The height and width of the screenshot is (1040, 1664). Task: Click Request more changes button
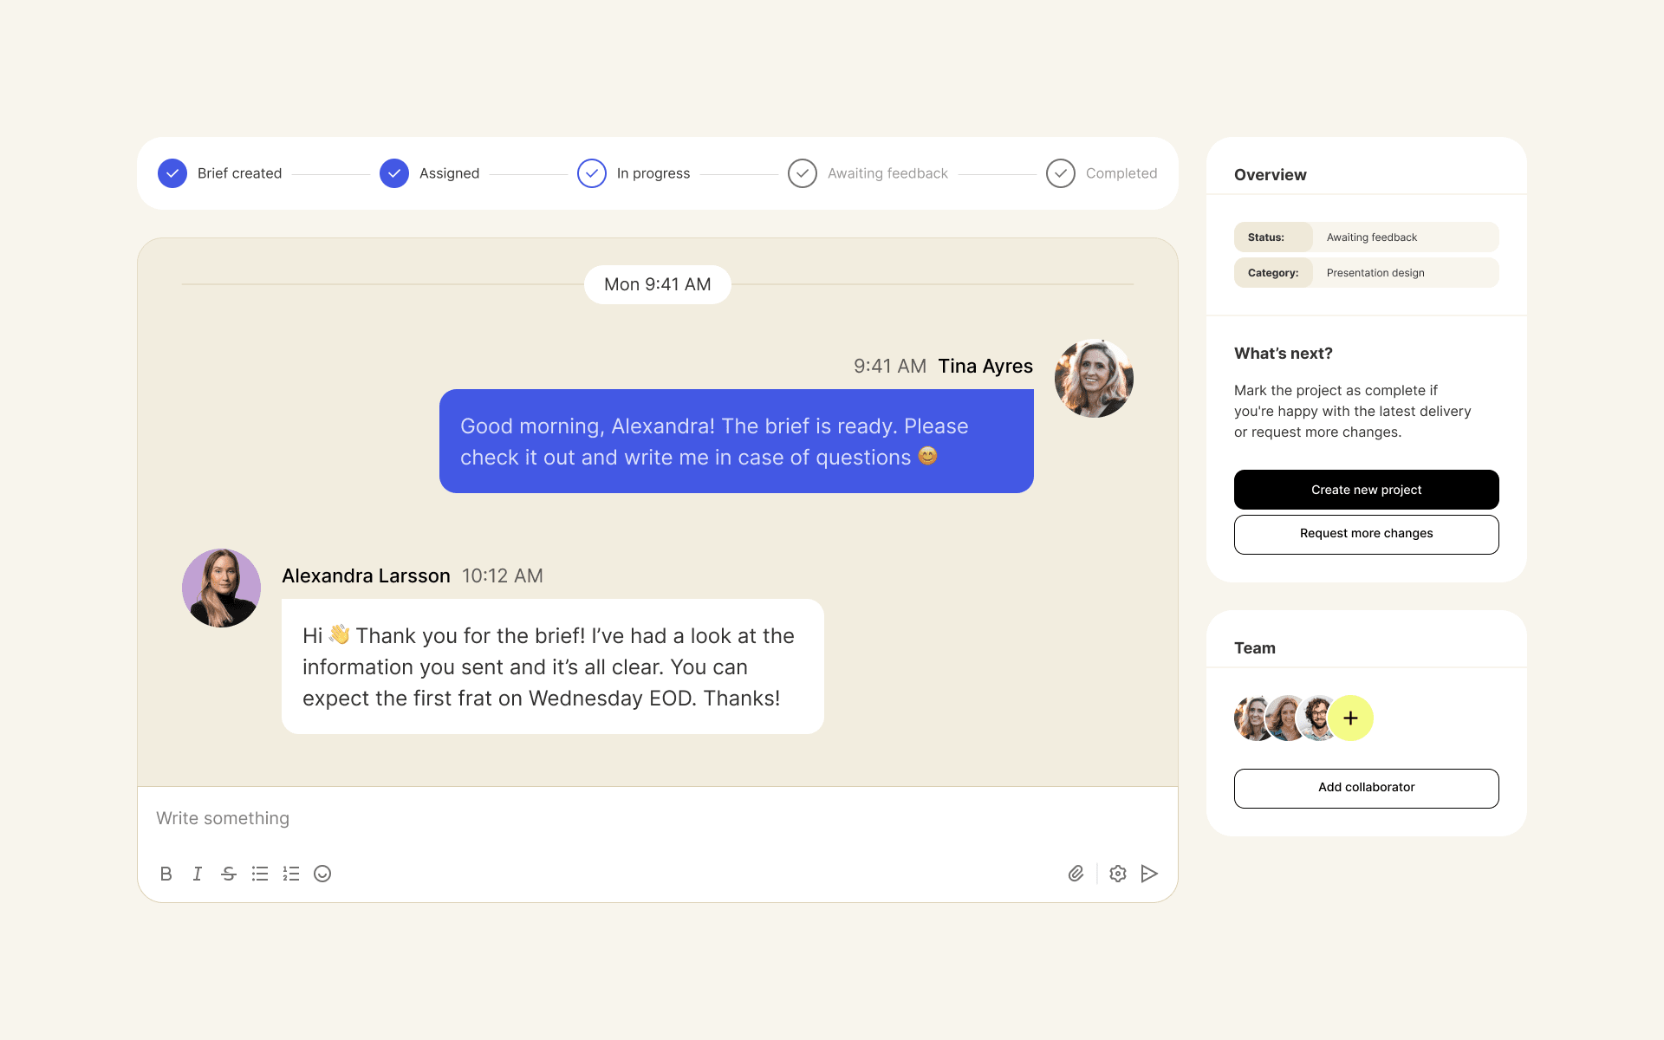(x=1366, y=534)
